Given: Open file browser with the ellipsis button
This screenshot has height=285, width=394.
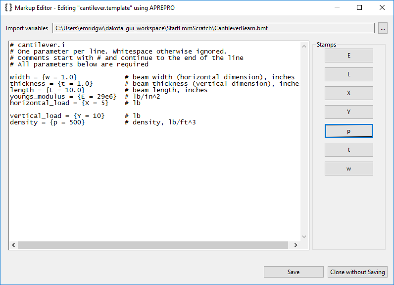Looking at the screenshot, I should coord(383,28).
